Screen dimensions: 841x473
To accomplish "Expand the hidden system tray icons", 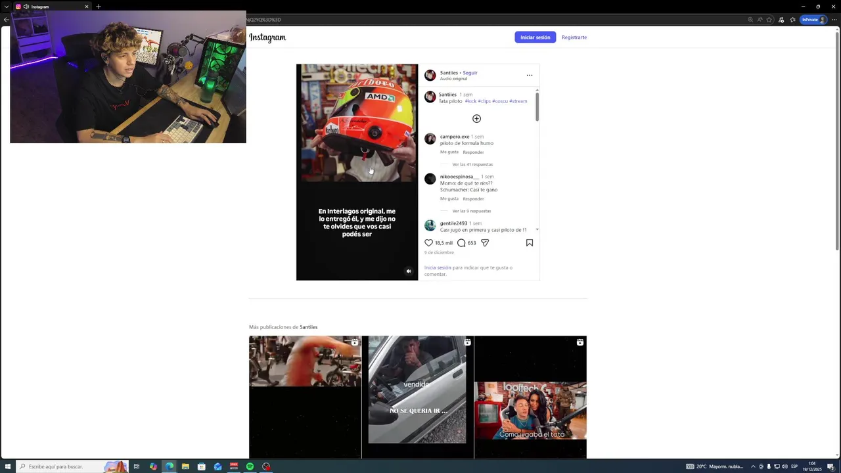I will point(753,466).
